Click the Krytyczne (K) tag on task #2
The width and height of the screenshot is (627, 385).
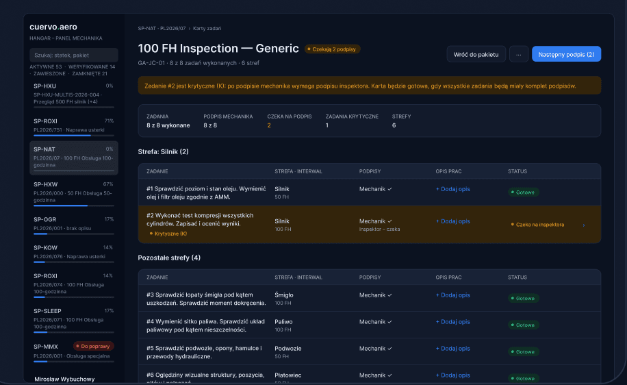coord(168,234)
